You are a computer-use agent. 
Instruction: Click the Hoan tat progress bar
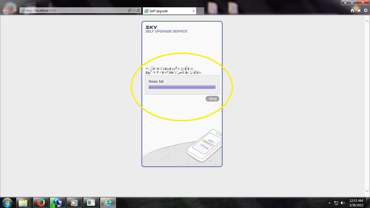pyautogui.click(x=182, y=87)
